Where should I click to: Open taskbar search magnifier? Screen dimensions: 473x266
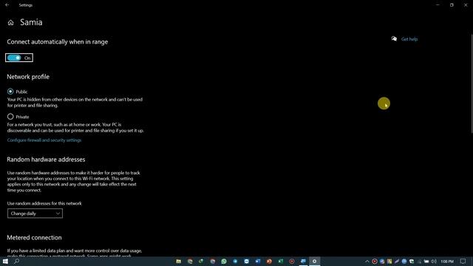(16, 261)
